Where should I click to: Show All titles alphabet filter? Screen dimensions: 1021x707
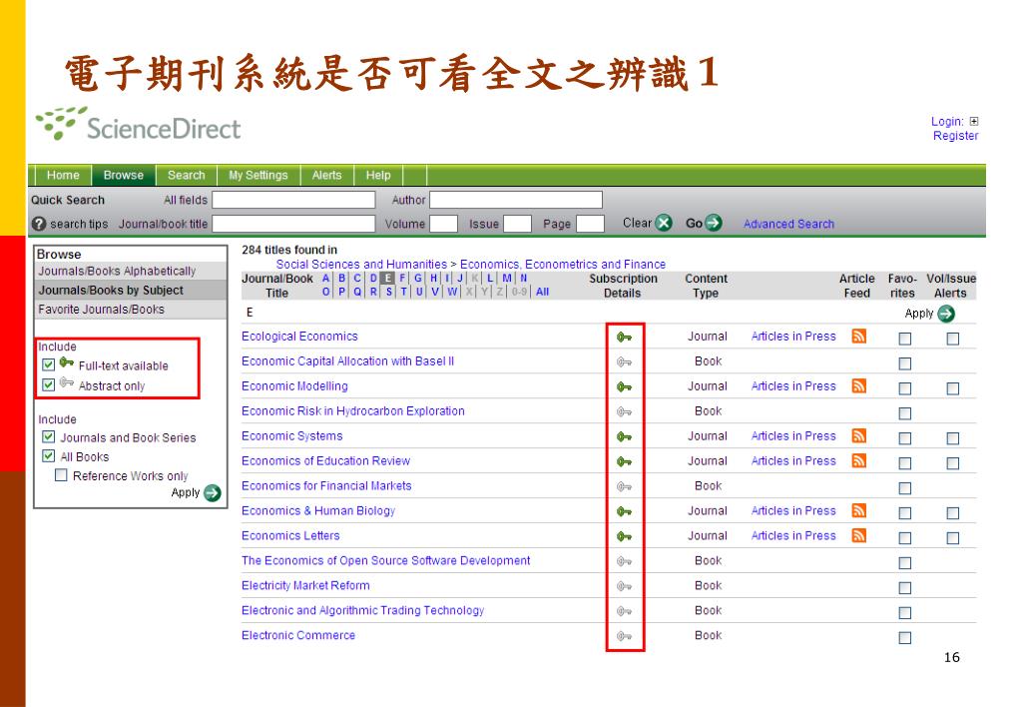click(x=542, y=292)
